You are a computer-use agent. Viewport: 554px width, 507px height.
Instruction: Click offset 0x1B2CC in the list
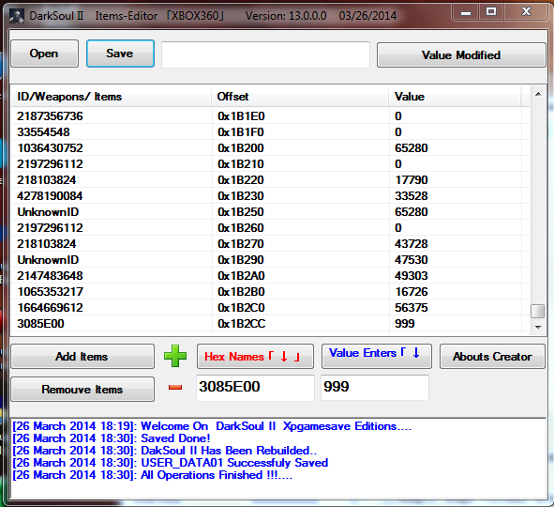[242, 323]
